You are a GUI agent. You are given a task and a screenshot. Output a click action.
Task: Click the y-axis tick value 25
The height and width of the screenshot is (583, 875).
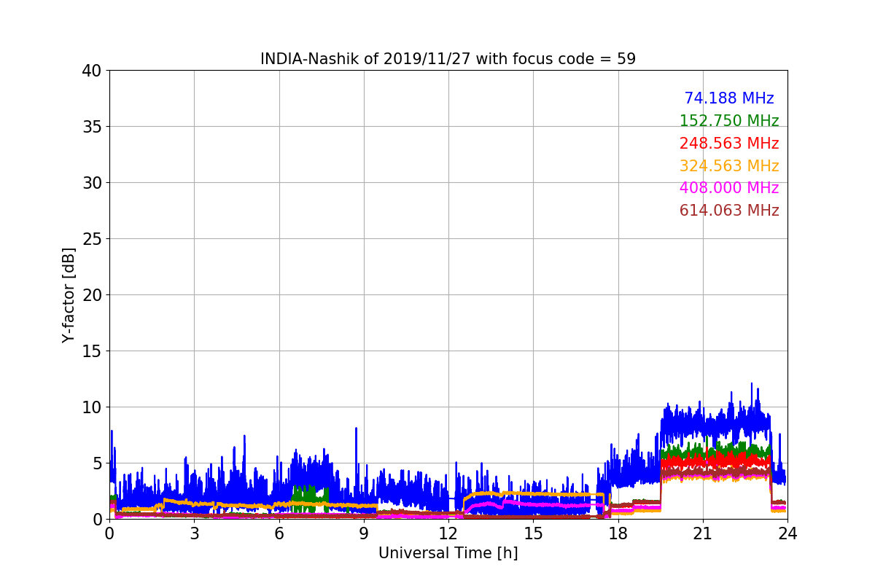pos(92,239)
